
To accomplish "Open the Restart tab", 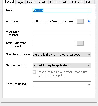I will [x=31, y=2].
